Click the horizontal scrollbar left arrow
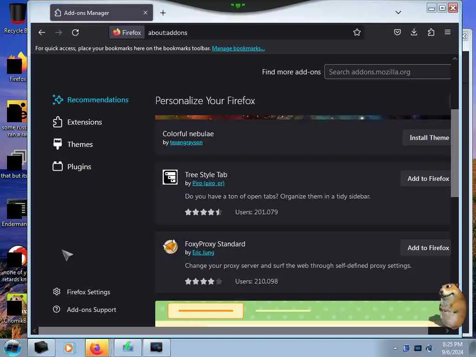The width and height of the screenshot is (476, 357). coord(34,331)
